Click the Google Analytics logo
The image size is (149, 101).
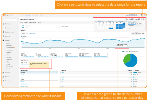click(x=4, y=15)
